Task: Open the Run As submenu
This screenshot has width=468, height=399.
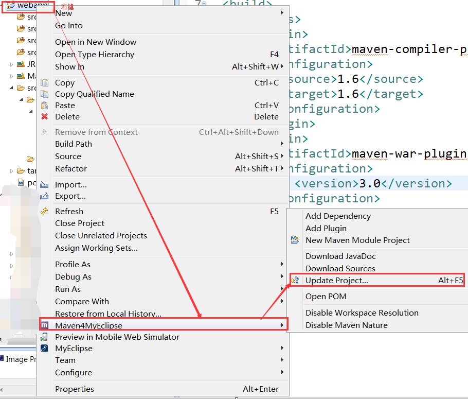Action: tap(282, 289)
